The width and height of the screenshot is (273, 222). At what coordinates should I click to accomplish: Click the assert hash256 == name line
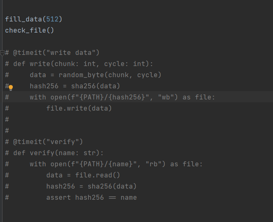pos(91,198)
